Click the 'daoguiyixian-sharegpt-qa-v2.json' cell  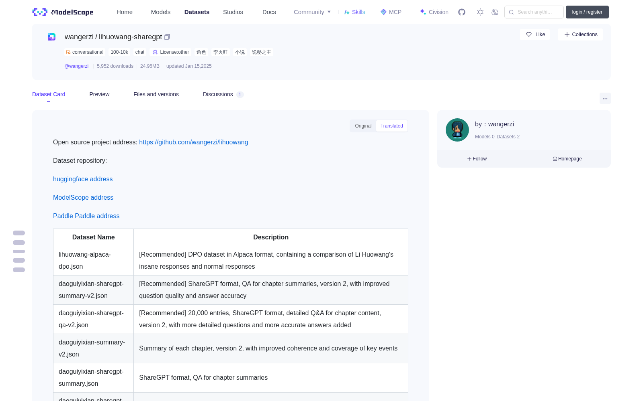tap(93, 319)
